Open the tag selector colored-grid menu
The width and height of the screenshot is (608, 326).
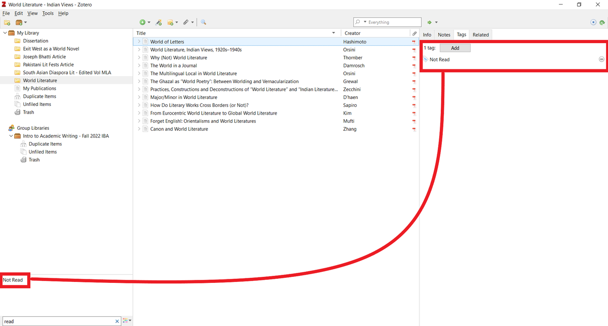click(x=126, y=321)
